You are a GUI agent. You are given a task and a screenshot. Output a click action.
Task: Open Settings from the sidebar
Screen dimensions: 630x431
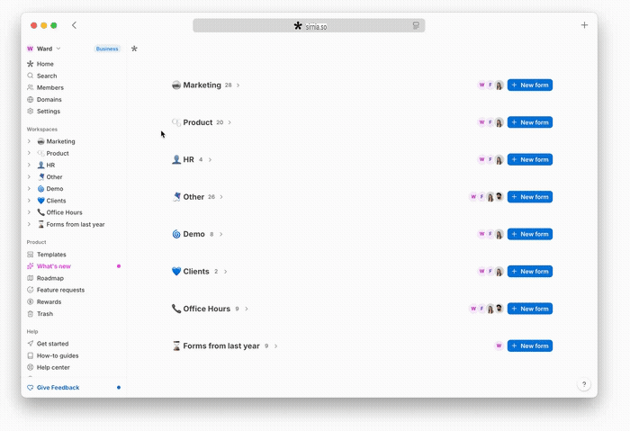coord(49,111)
